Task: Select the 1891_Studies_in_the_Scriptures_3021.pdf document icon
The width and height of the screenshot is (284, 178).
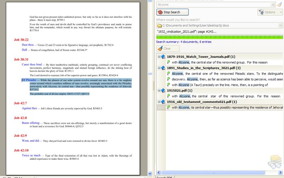Action: [163, 68]
